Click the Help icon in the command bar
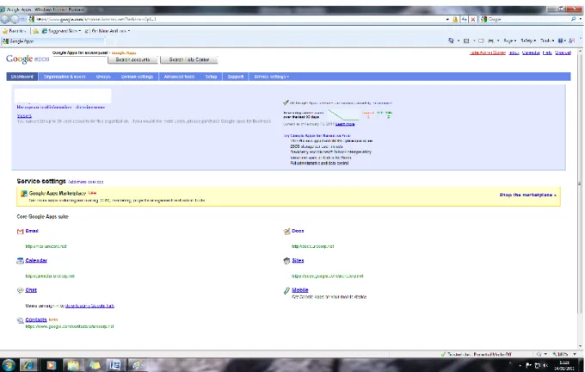 (560, 40)
